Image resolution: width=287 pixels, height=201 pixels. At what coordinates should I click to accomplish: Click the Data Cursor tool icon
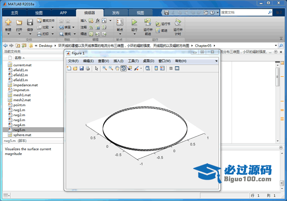[130, 68]
